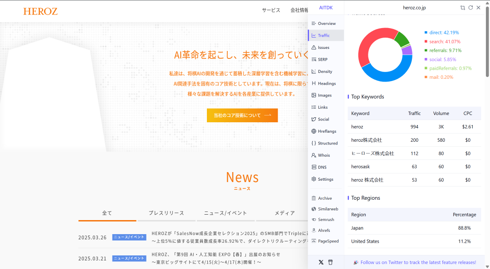Click the crop/screenshot icon in panel header
This screenshot has height=269, width=490.
pos(463,8)
